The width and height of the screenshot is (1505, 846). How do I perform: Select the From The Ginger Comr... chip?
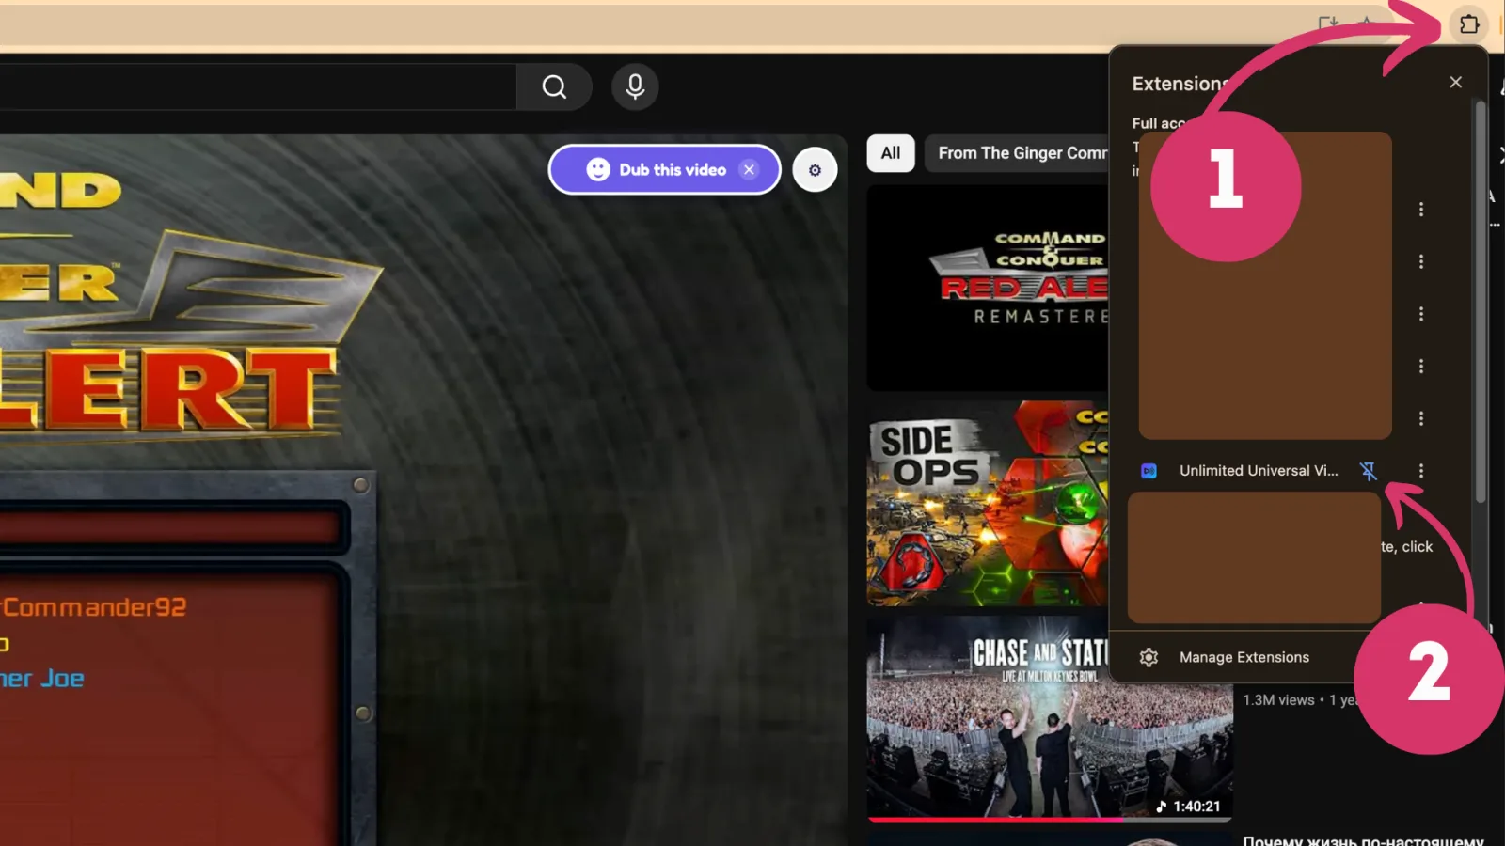coord(1017,153)
